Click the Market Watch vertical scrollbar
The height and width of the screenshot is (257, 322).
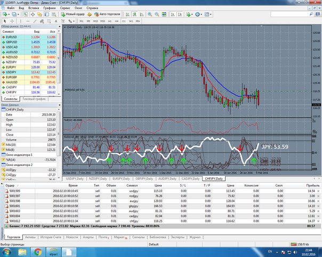click(x=59, y=62)
